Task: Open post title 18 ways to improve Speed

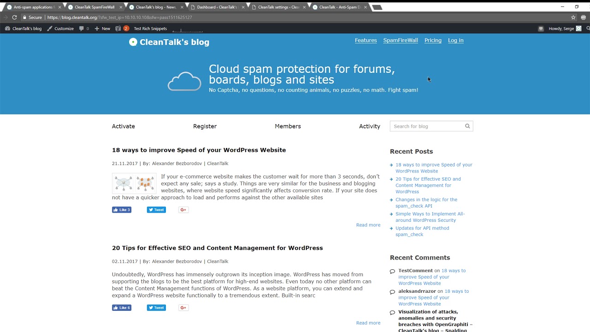Action: tap(199, 150)
